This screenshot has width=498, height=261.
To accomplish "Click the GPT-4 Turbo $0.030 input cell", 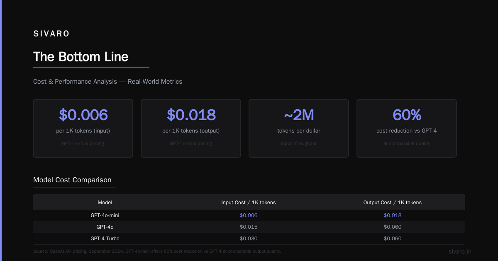I will coord(249,239).
